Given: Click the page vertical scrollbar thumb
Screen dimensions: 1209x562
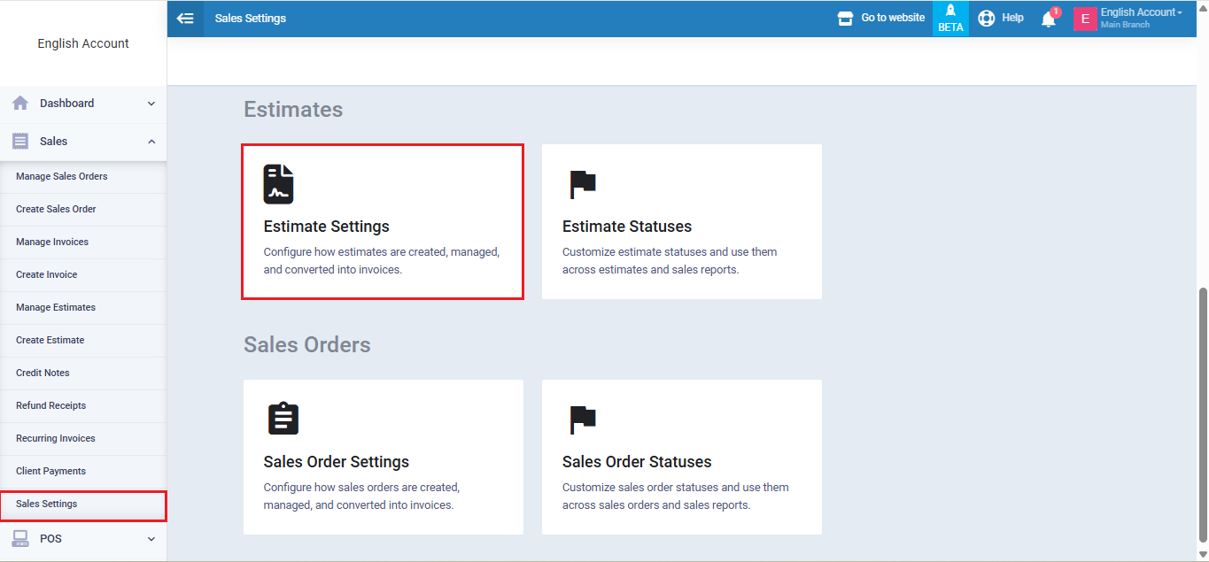Looking at the screenshot, I should (1202, 412).
